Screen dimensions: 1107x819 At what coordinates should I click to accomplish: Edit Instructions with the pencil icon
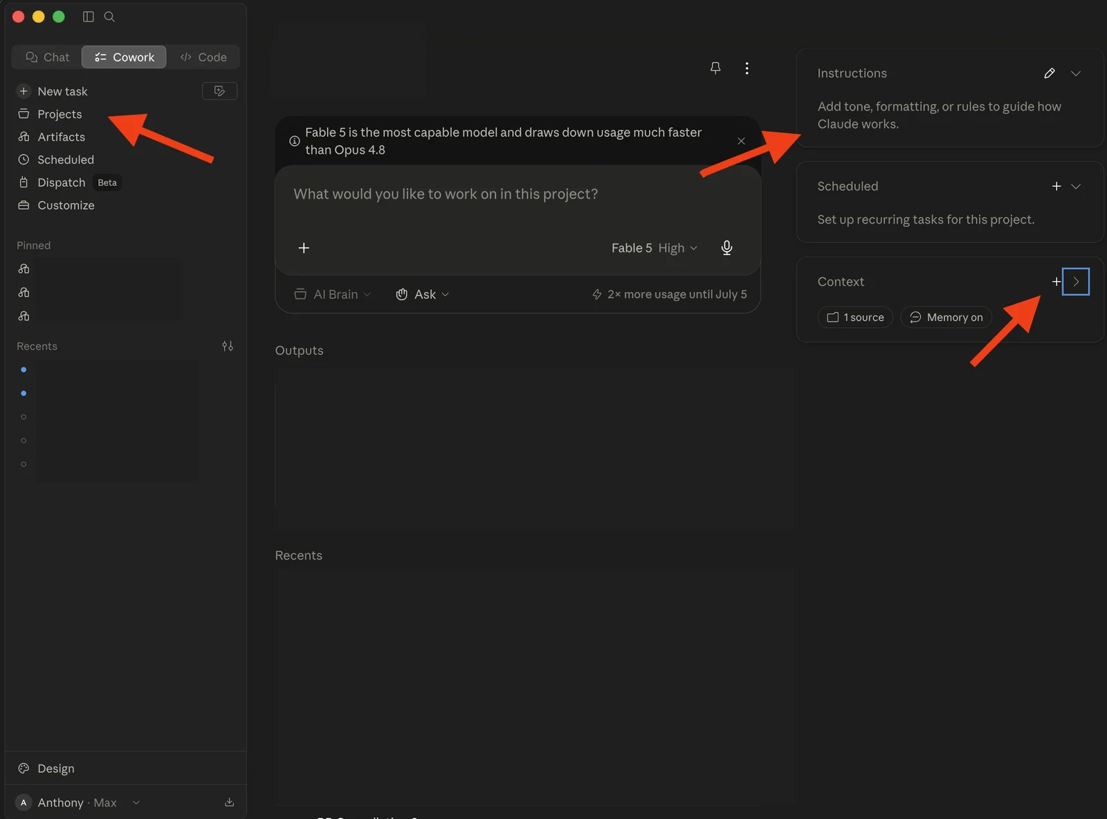[x=1050, y=73]
